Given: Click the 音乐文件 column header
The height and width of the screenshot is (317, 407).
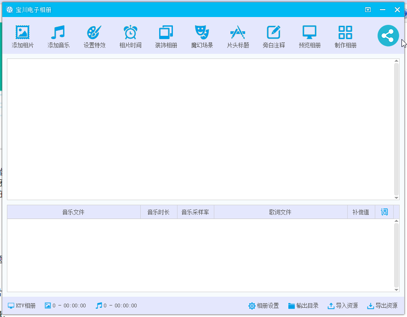Looking at the screenshot, I should pyautogui.click(x=74, y=212).
